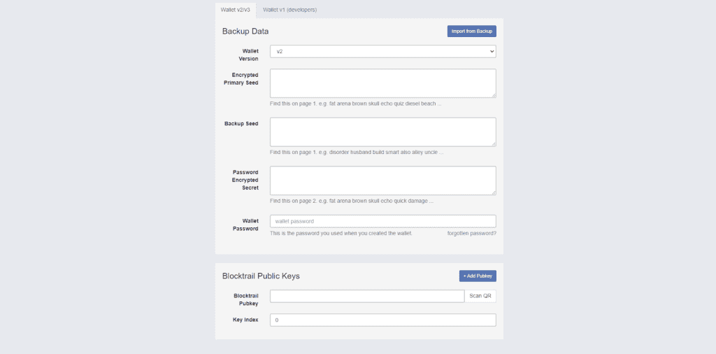Image resolution: width=716 pixels, height=354 pixels.
Task: Click the Key Index label
Action: tap(245, 320)
